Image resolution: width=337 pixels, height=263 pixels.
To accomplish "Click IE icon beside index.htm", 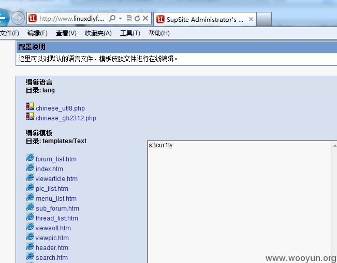I will pos(30,168).
